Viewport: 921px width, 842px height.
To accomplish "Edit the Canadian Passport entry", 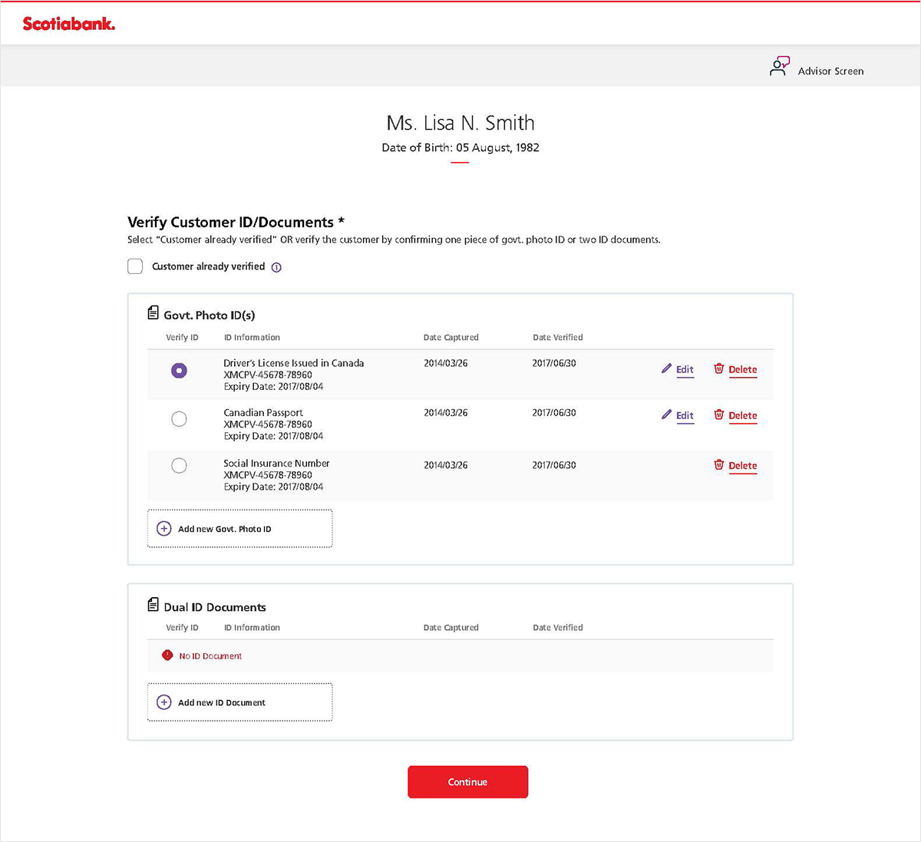I will coord(685,416).
